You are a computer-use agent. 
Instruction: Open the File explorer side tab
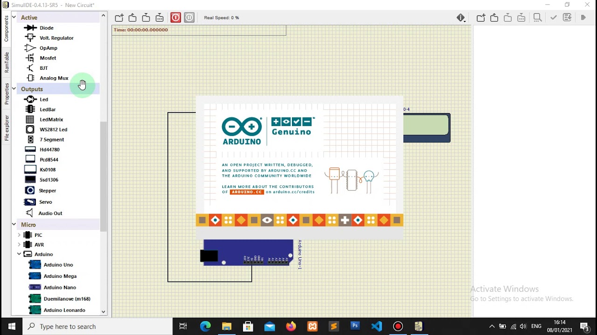[x=6, y=127]
